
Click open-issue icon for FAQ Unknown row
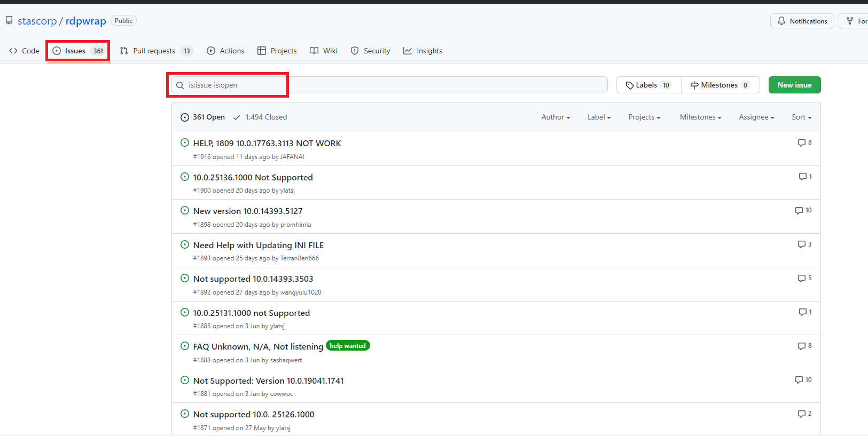(185, 346)
